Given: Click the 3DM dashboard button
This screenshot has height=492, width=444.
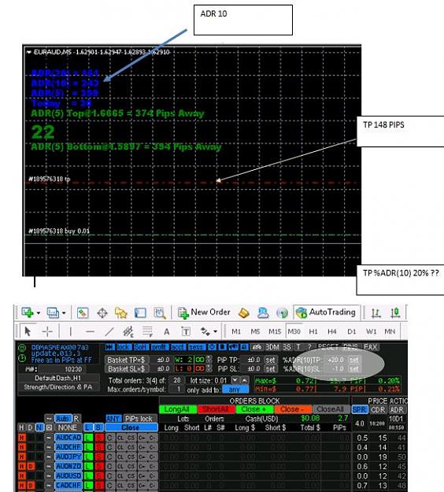Looking at the screenshot, I should (272, 347).
